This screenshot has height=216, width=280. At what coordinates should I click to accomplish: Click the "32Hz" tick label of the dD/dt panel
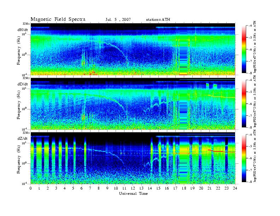[26, 78]
